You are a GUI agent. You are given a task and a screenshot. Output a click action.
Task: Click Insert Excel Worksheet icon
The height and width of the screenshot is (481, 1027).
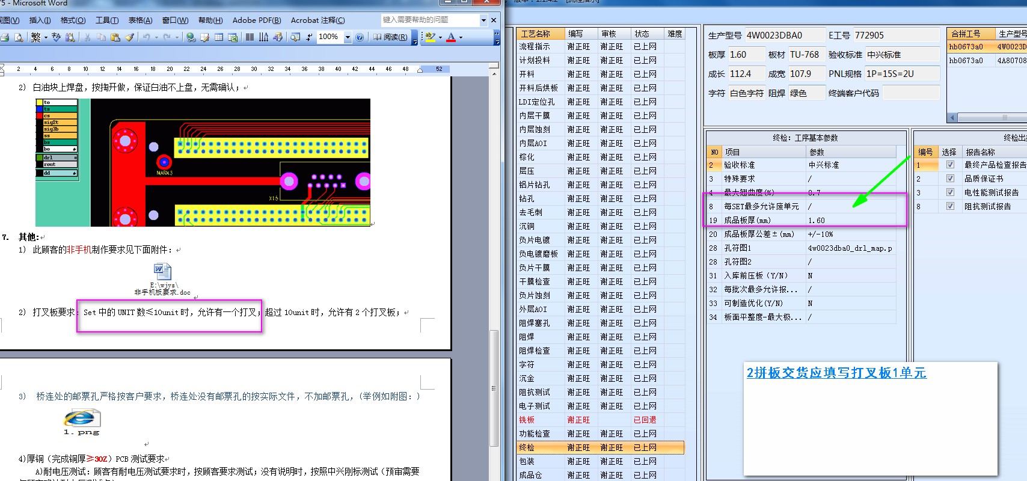click(233, 37)
